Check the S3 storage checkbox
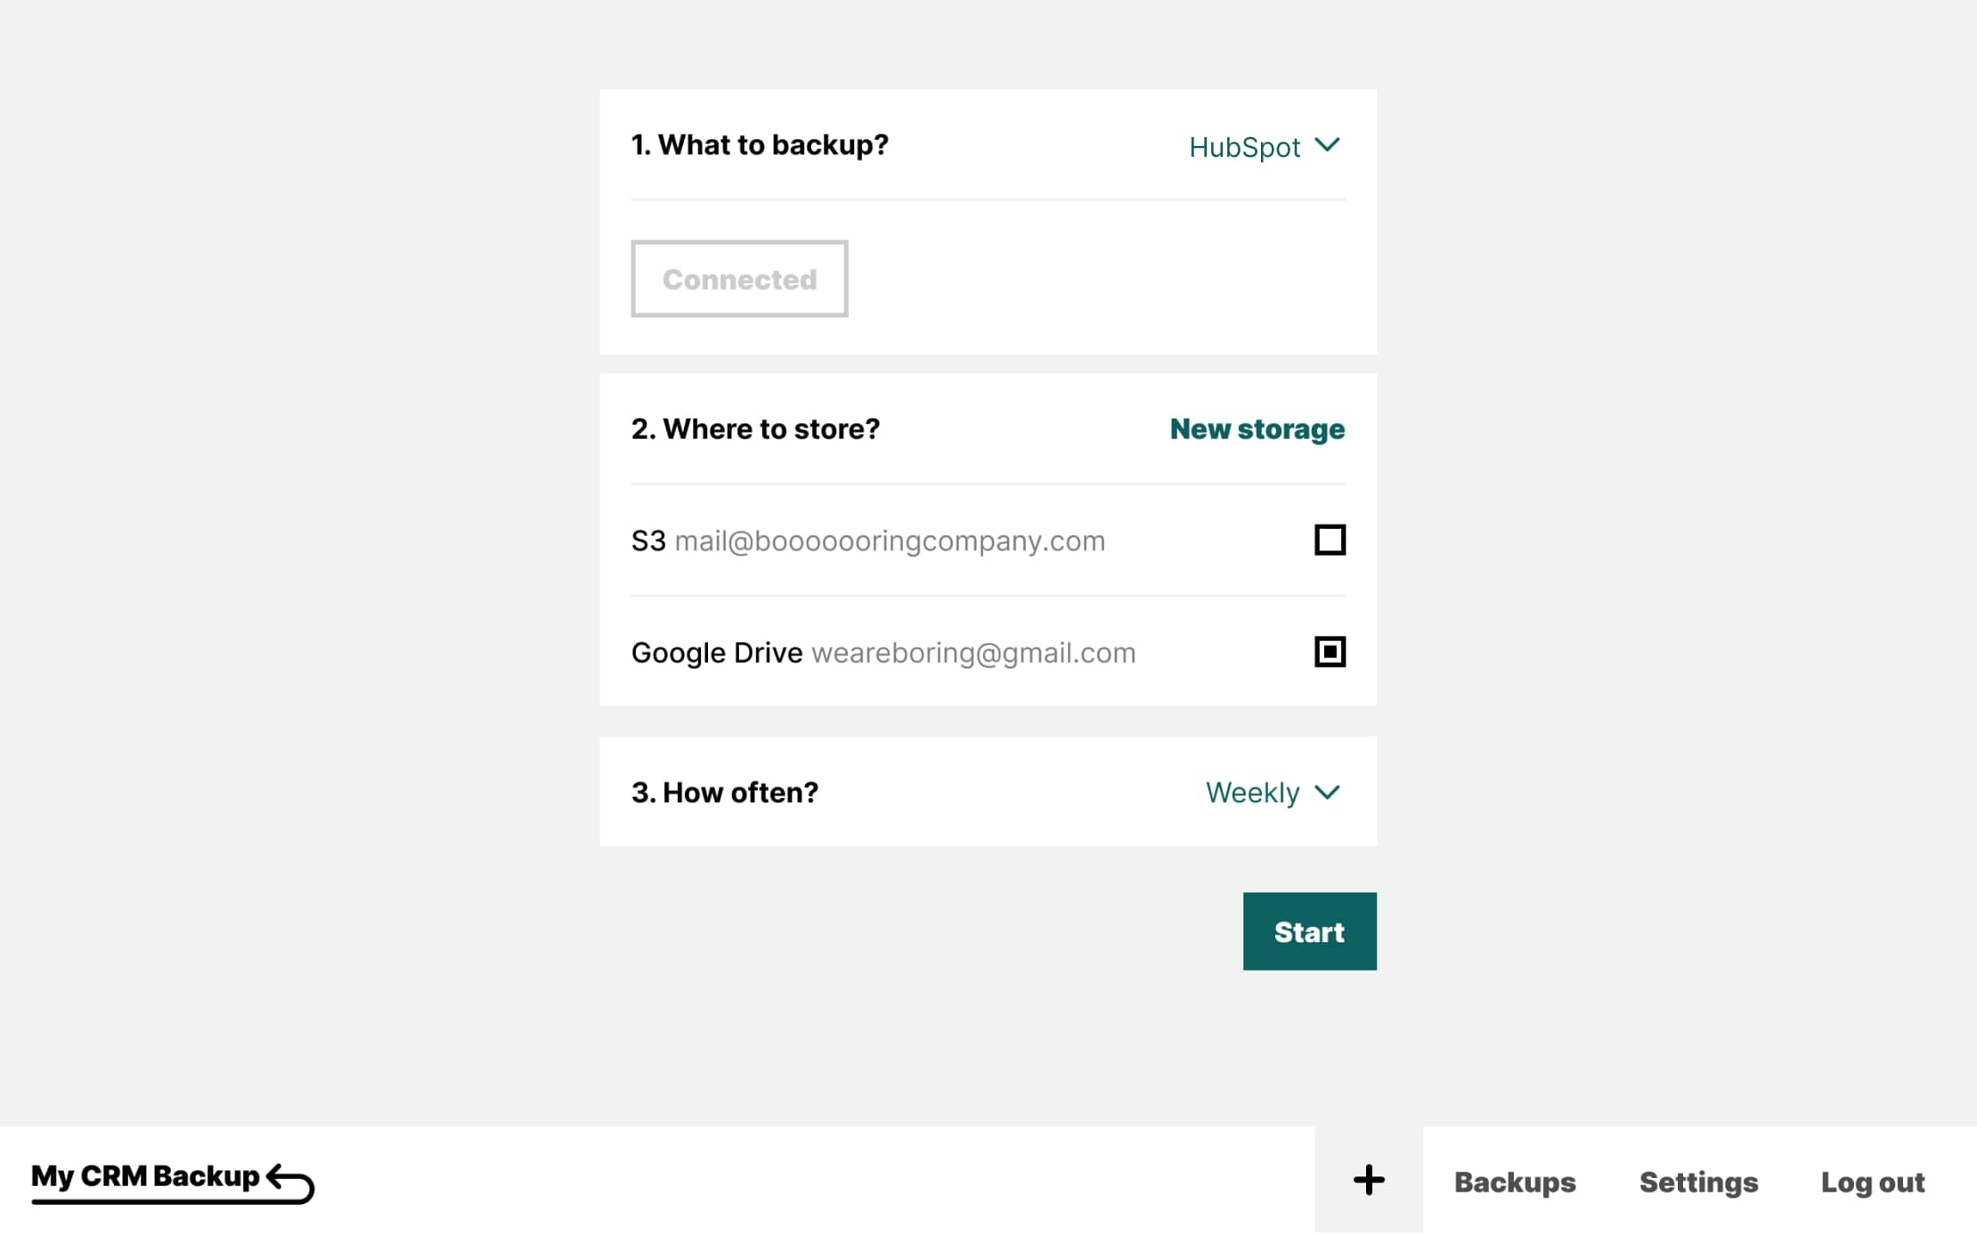 point(1330,540)
